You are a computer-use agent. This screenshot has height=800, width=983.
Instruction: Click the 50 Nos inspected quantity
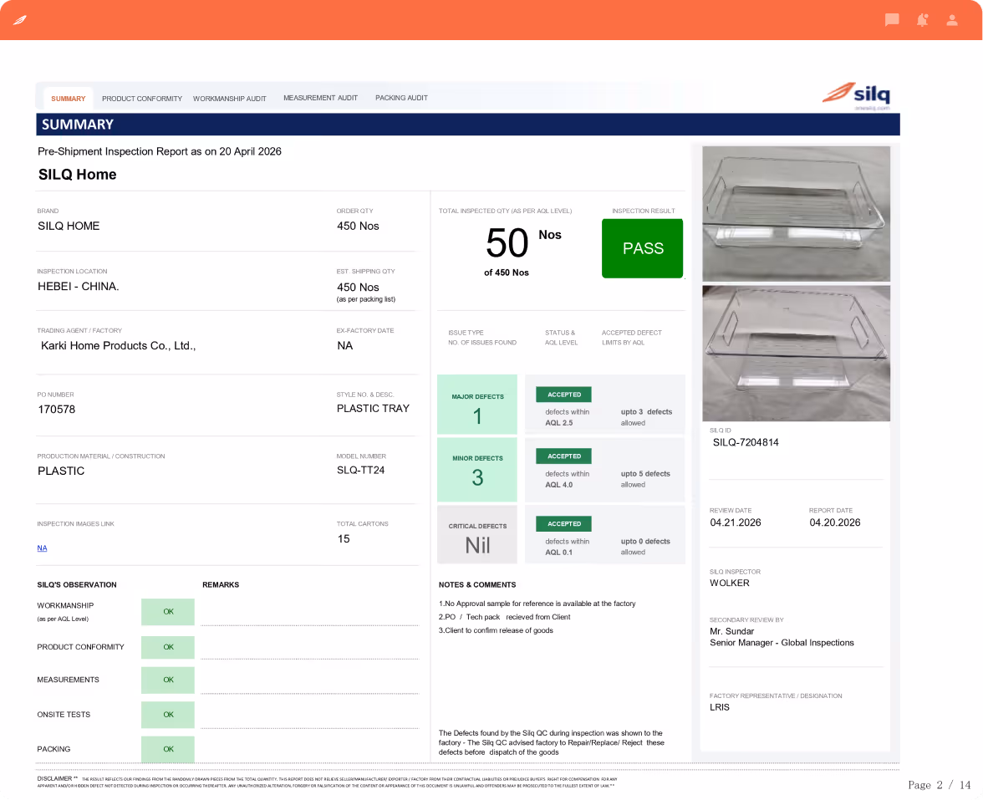(x=523, y=242)
